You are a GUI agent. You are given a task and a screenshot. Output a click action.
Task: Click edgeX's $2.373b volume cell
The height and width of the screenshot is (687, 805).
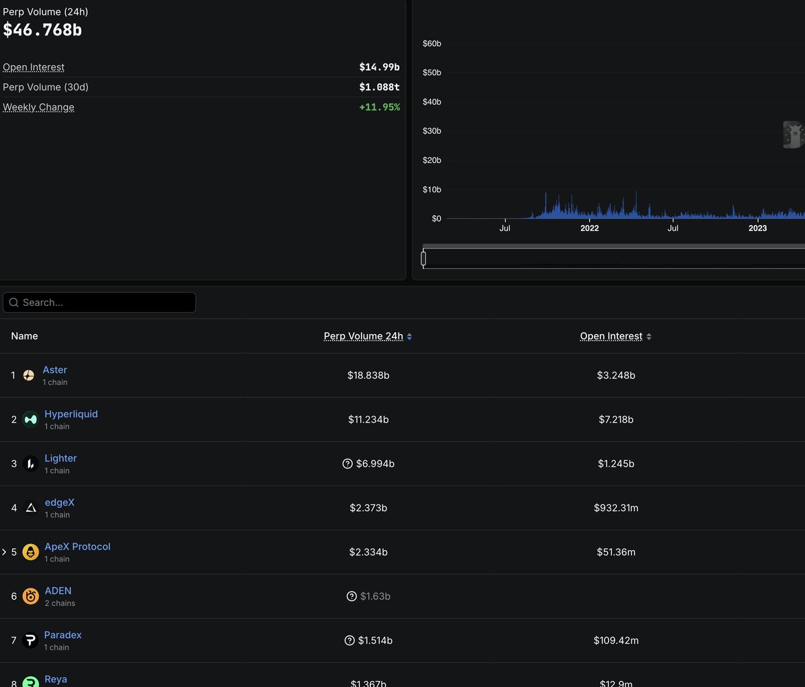pyautogui.click(x=368, y=508)
